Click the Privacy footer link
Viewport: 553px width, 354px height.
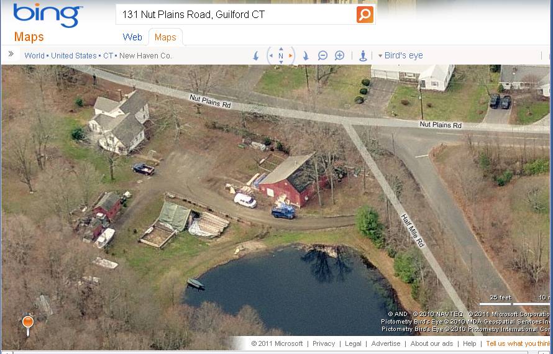[323, 343]
